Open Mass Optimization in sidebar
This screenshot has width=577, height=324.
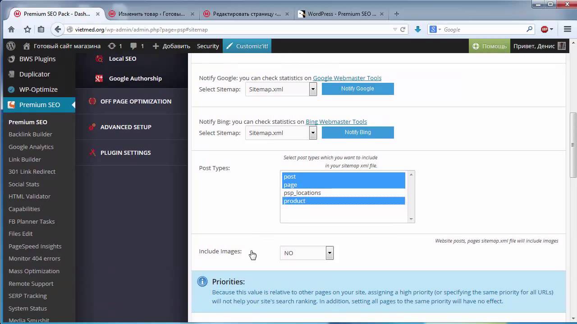(34, 271)
